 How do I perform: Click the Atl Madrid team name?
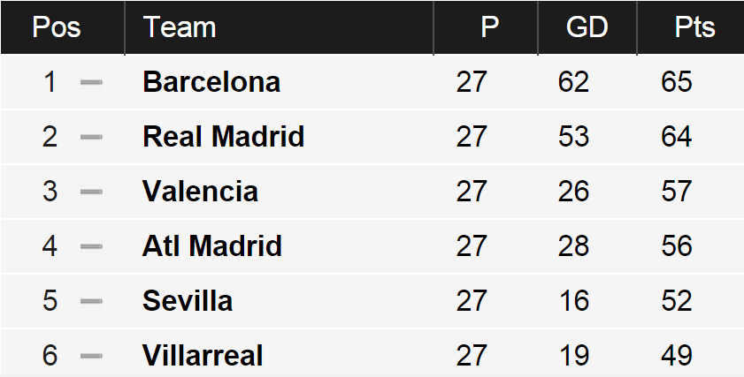211,246
